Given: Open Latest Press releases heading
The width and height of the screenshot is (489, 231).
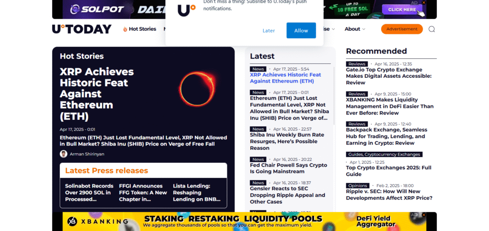Looking at the screenshot, I should pyautogui.click(x=106, y=170).
